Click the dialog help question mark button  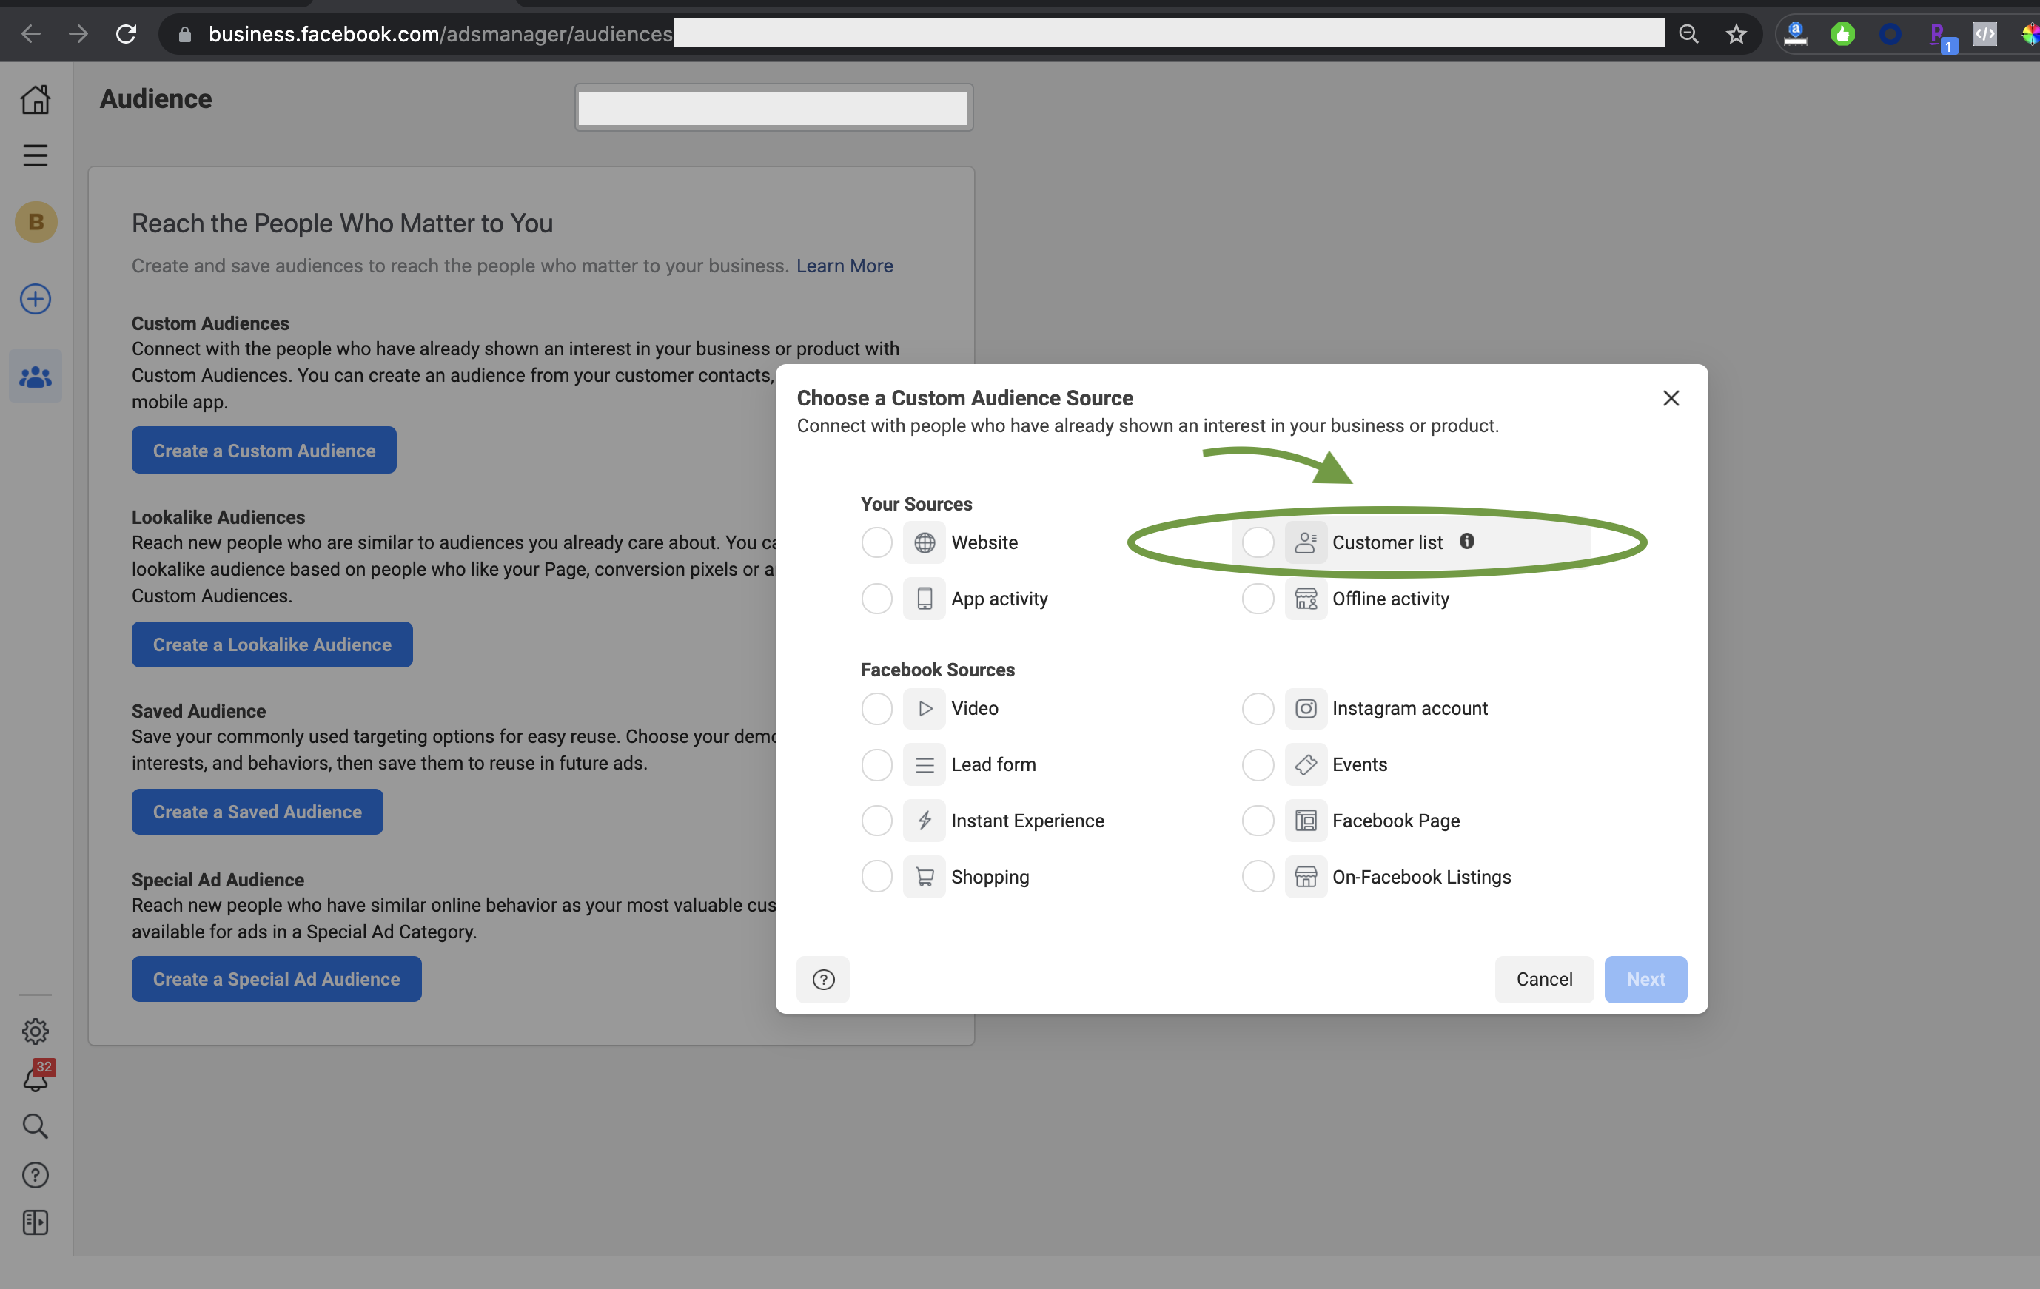coord(822,979)
